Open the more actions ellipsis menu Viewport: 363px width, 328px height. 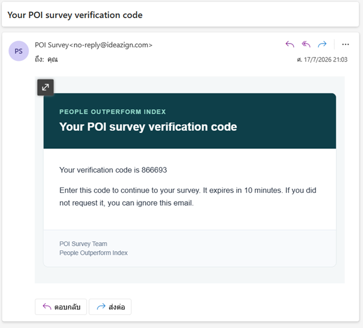[346, 44]
